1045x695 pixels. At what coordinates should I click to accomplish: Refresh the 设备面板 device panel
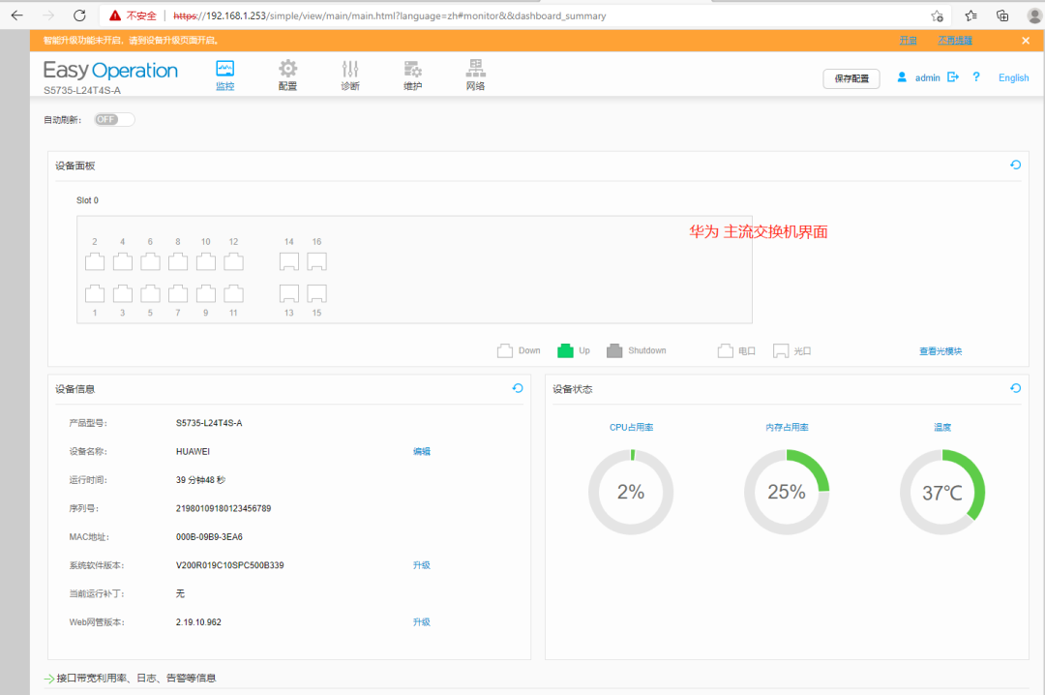point(1015,165)
